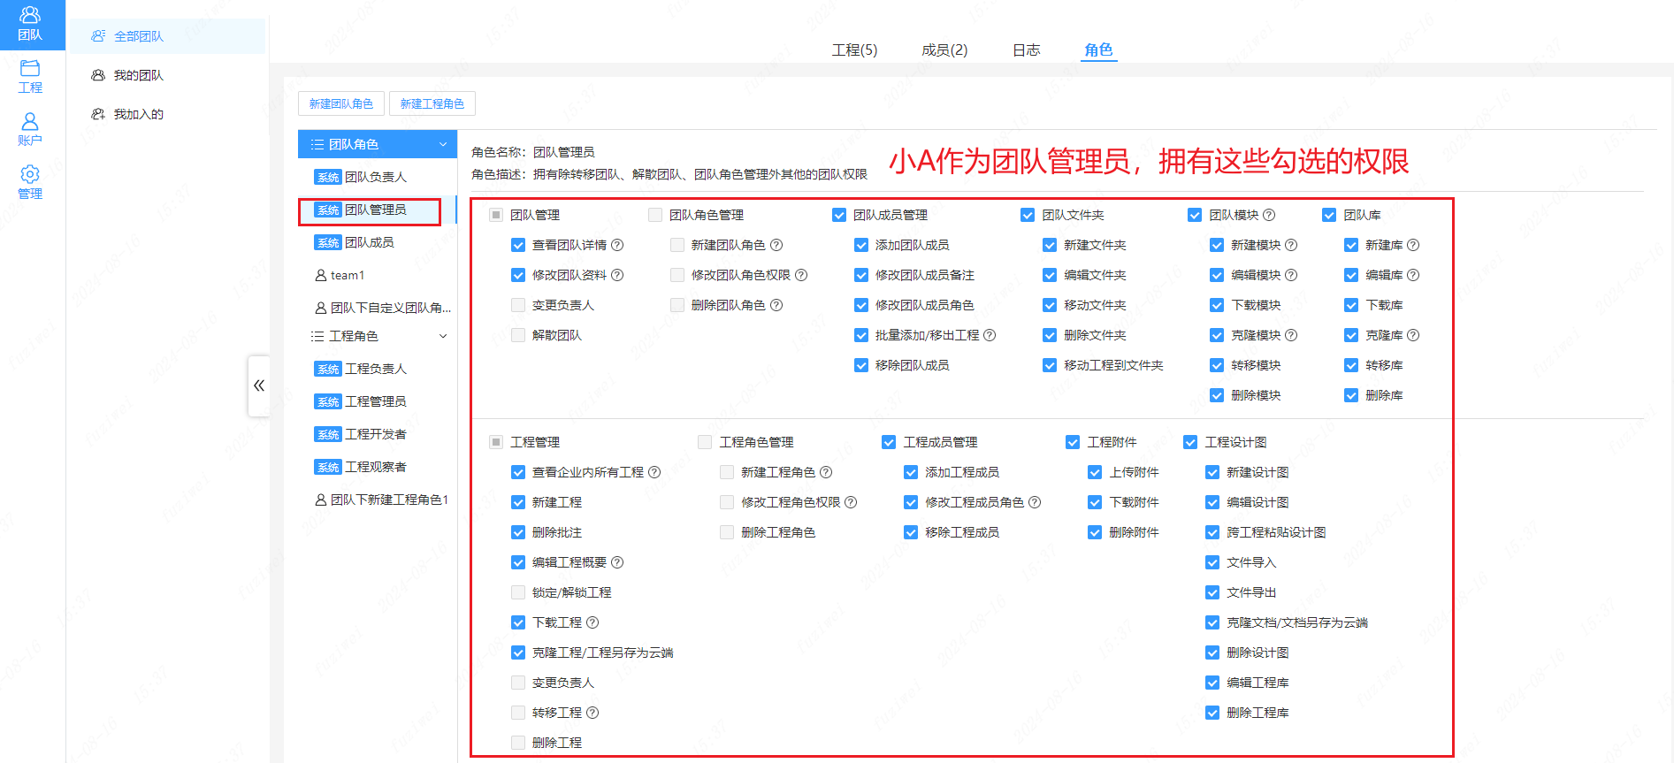Viewport: 1674px width, 763px height.
Task: Select the 角色 tab
Action: click(x=1098, y=50)
